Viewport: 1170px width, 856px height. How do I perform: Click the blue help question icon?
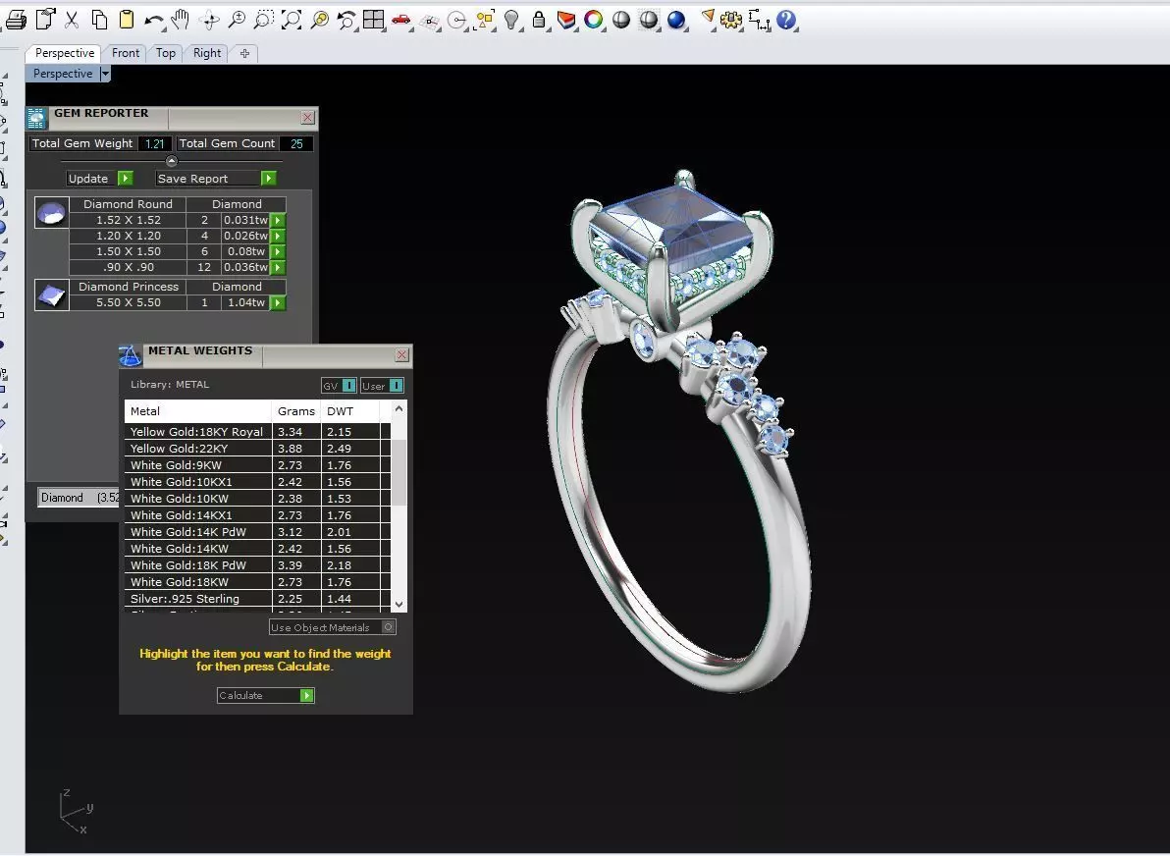[785, 20]
